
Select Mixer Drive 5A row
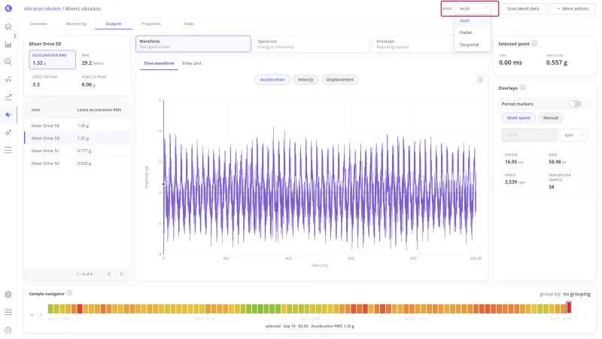(77, 163)
